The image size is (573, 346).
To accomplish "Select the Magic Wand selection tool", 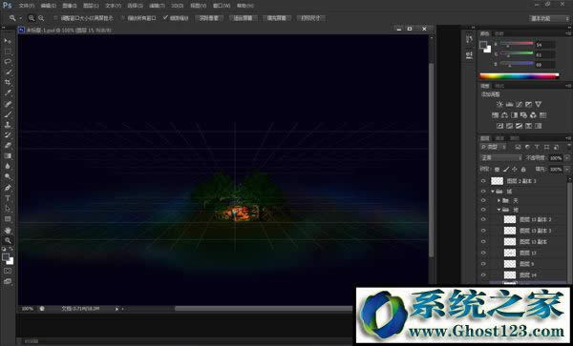I will (8, 72).
